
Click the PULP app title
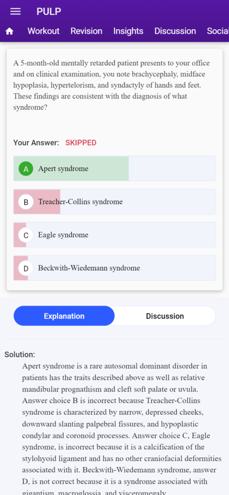pos(49,12)
